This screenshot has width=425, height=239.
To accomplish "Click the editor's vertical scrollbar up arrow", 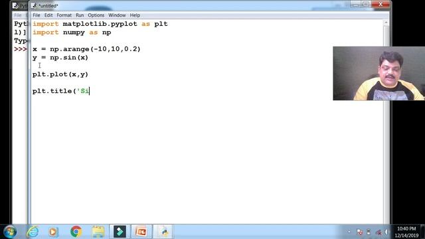I will tap(386, 23).
